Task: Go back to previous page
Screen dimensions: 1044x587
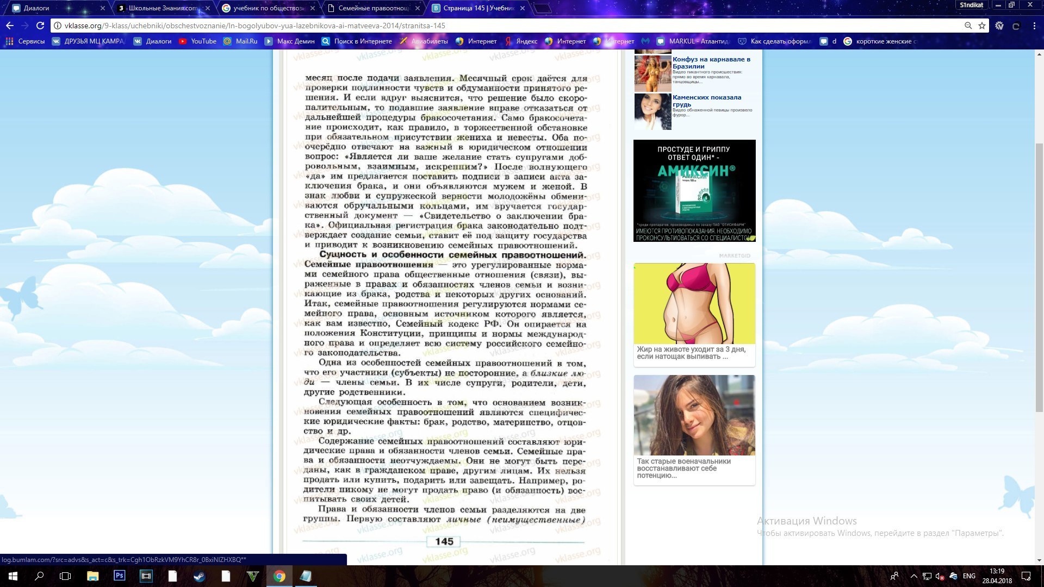Action: (10, 26)
